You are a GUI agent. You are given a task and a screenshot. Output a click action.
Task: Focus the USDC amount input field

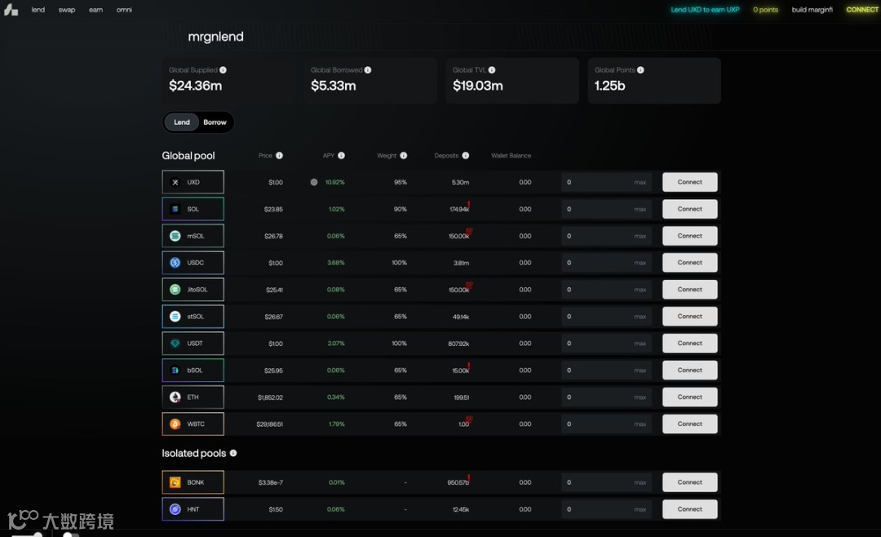[606, 263]
